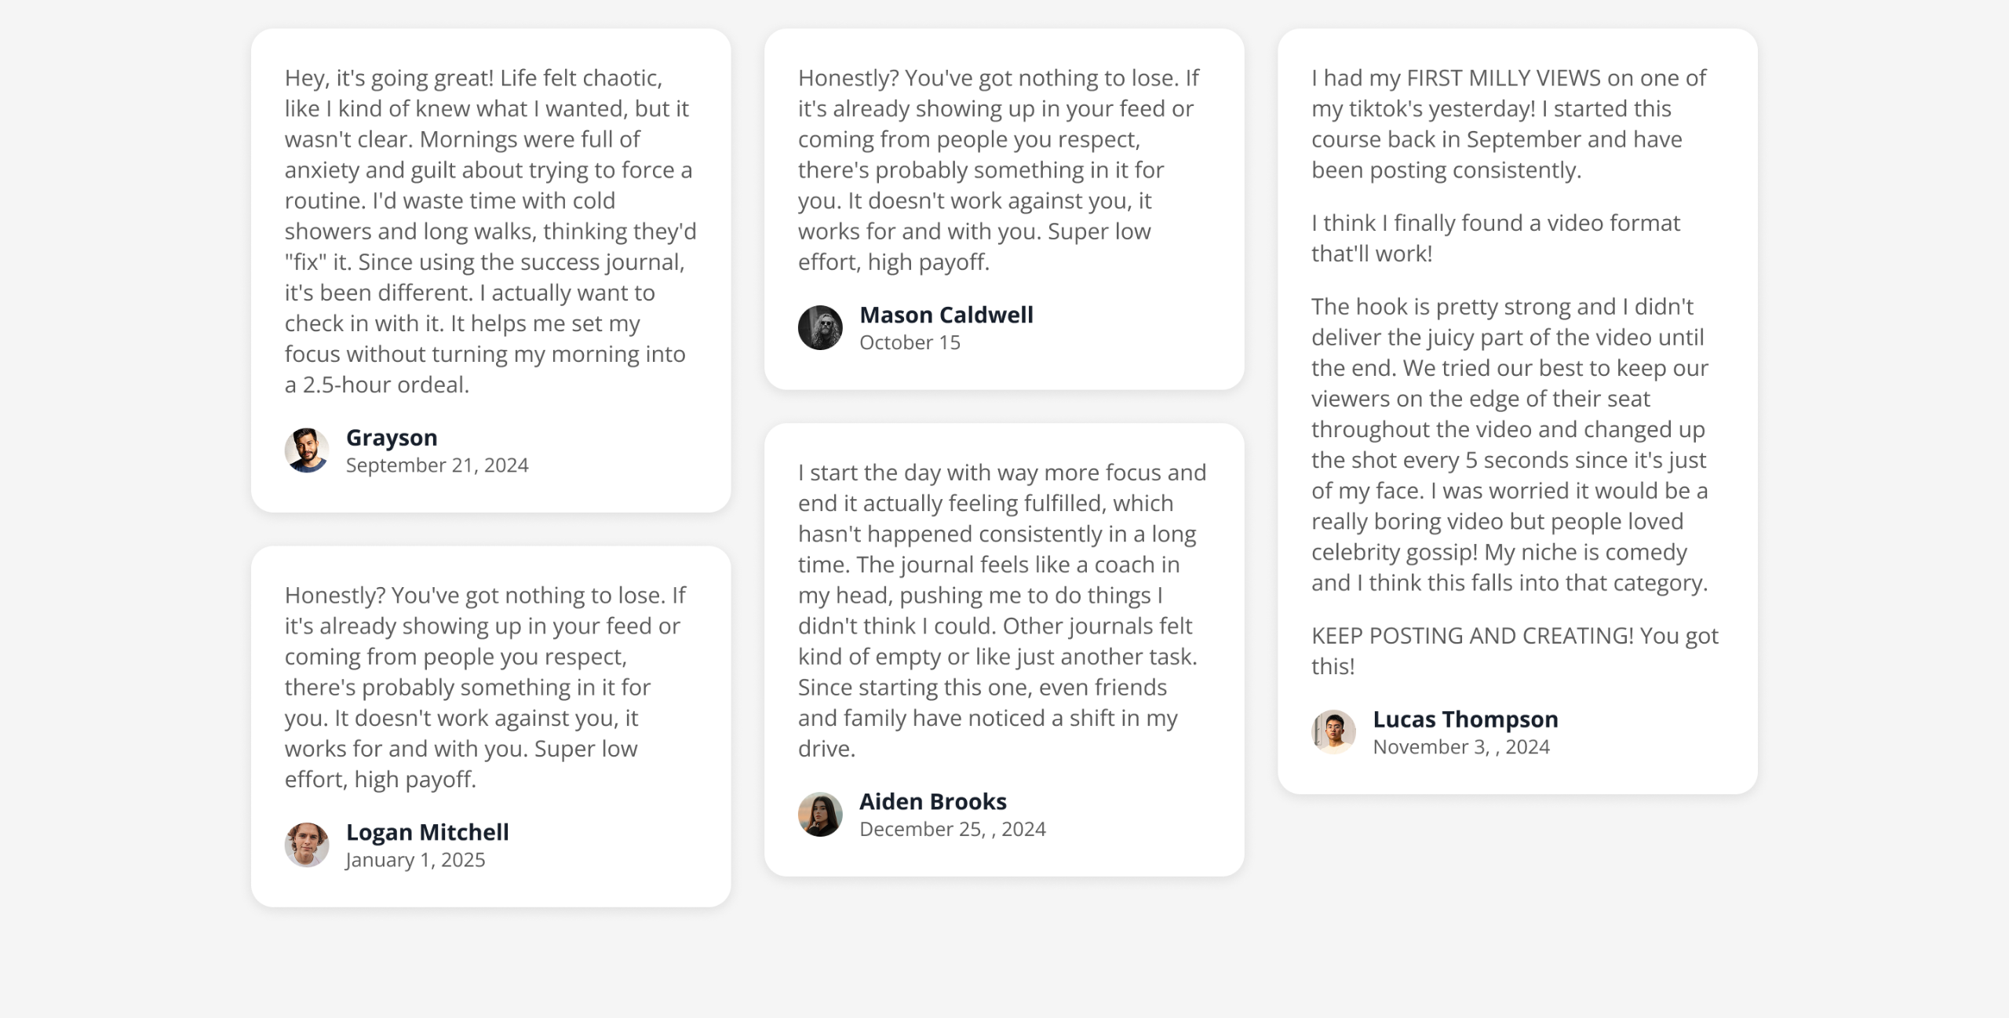Viewport: 2009px width, 1018px height.
Task: Click Mason Caldwell's profile avatar
Action: tap(820, 327)
